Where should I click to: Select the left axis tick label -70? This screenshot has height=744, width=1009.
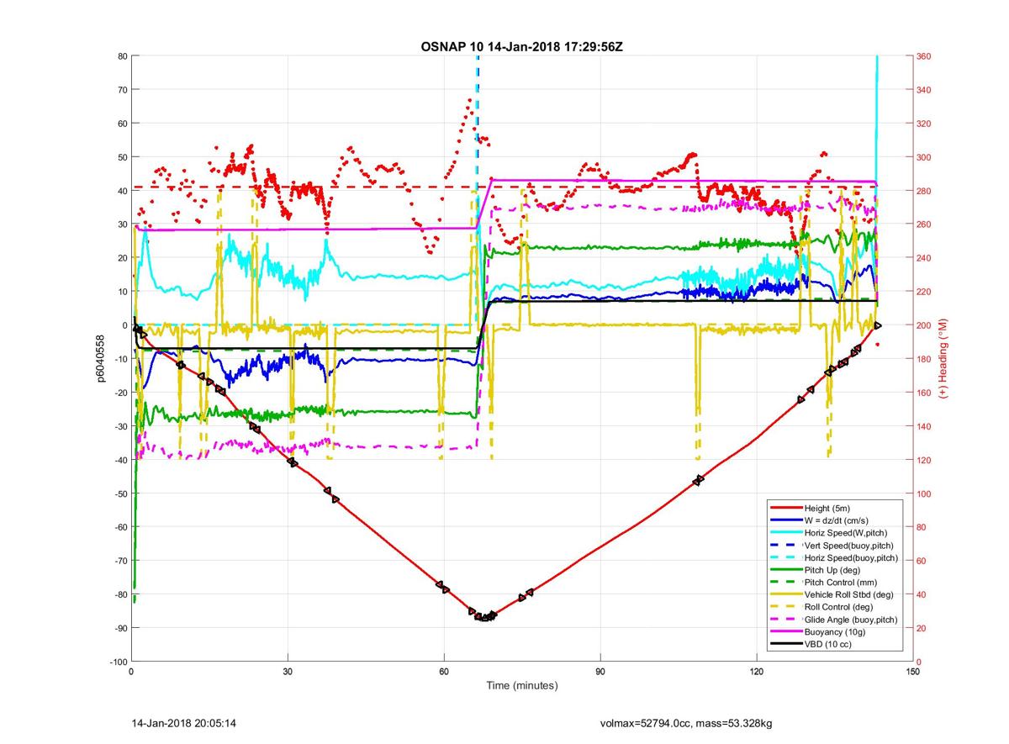[x=120, y=561]
